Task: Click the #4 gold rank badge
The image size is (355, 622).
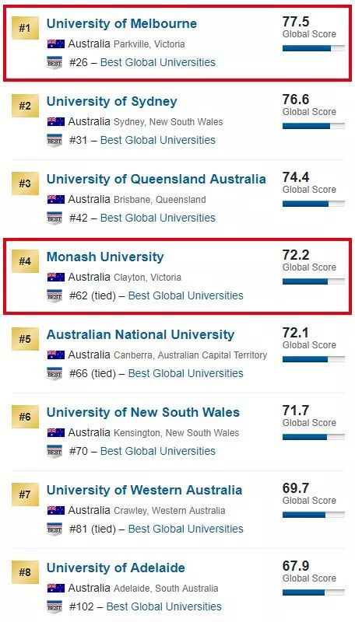Action: (x=25, y=261)
